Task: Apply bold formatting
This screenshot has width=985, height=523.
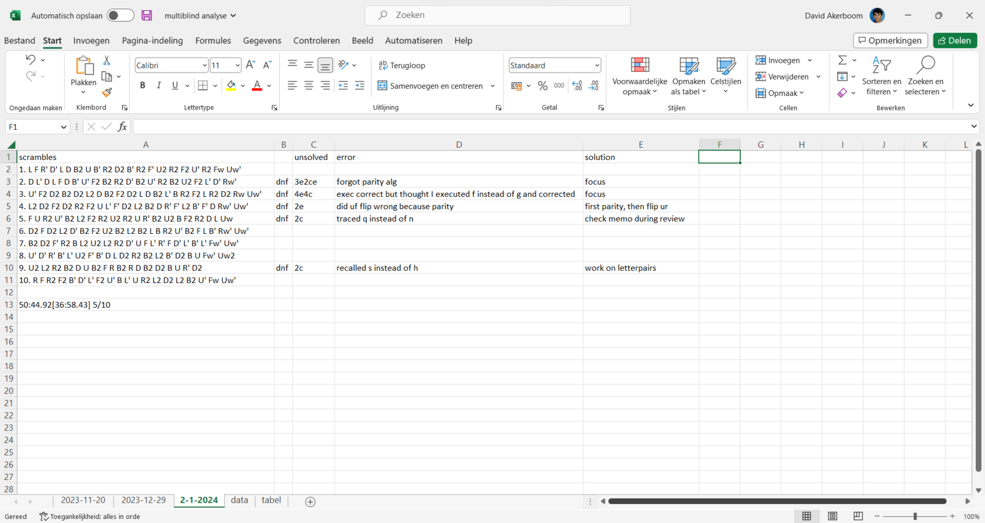Action: (142, 86)
